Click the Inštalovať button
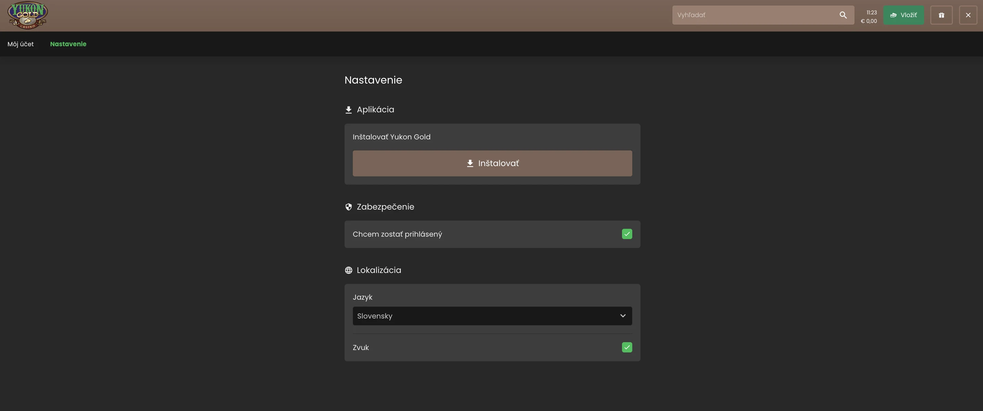Viewport: 983px width, 411px height. (x=492, y=163)
